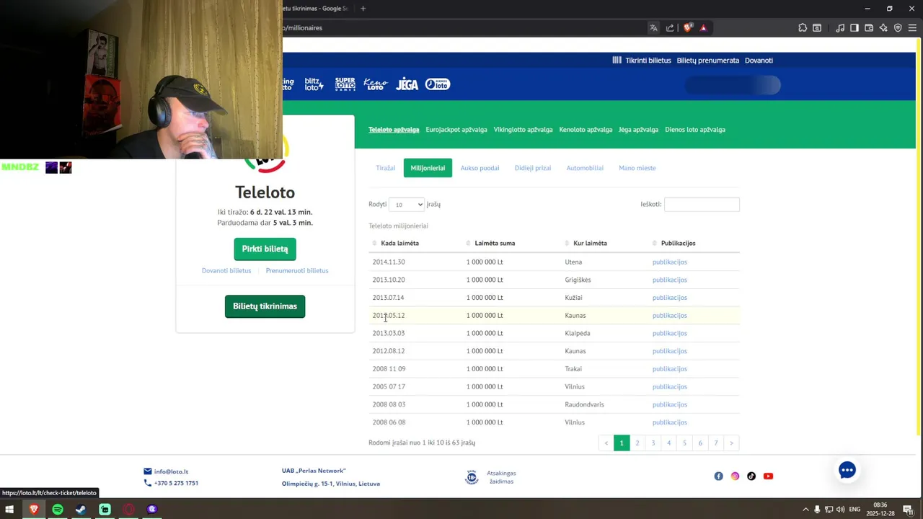The width and height of the screenshot is (923, 519).
Task: Click the Pirkti bilietą button
Action: [265, 249]
